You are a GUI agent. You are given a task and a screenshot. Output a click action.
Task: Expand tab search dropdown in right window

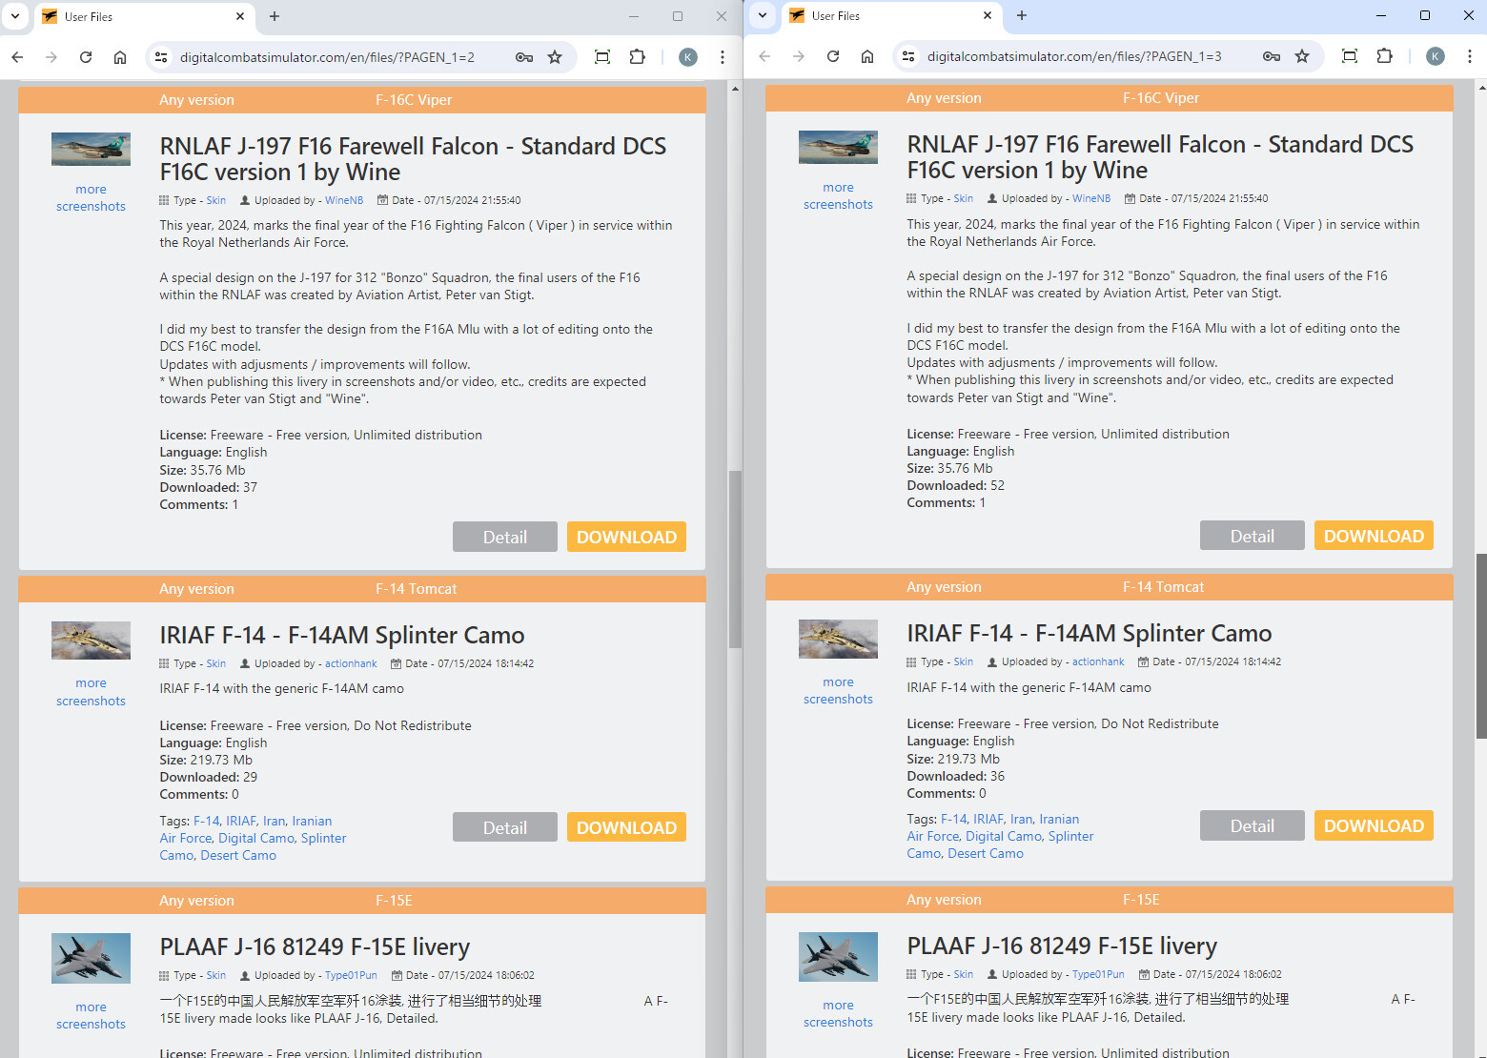(763, 15)
